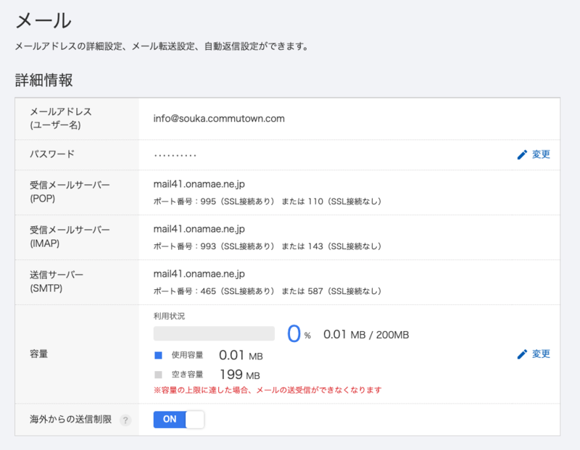Click the email address info@souka.commutown.com
The height and width of the screenshot is (450, 580).
coord(219,118)
